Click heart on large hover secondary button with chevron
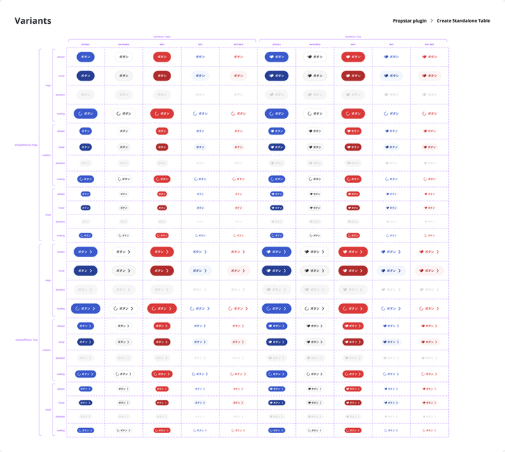The image size is (505, 452). point(307,270)
